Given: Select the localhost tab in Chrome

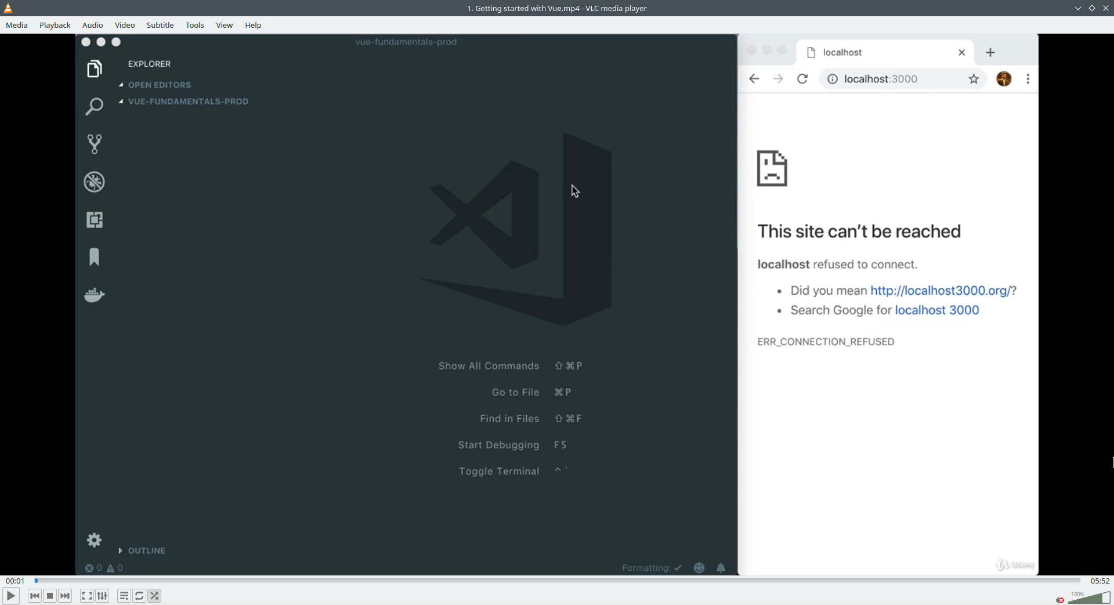Looking at the screenshot, I should (886, 52).
